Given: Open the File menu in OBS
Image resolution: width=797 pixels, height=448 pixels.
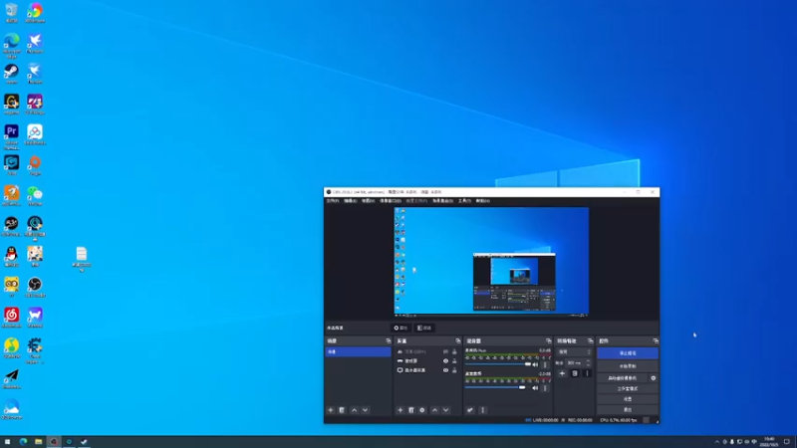Looking at the screenshot, I should tap(333, 201).
